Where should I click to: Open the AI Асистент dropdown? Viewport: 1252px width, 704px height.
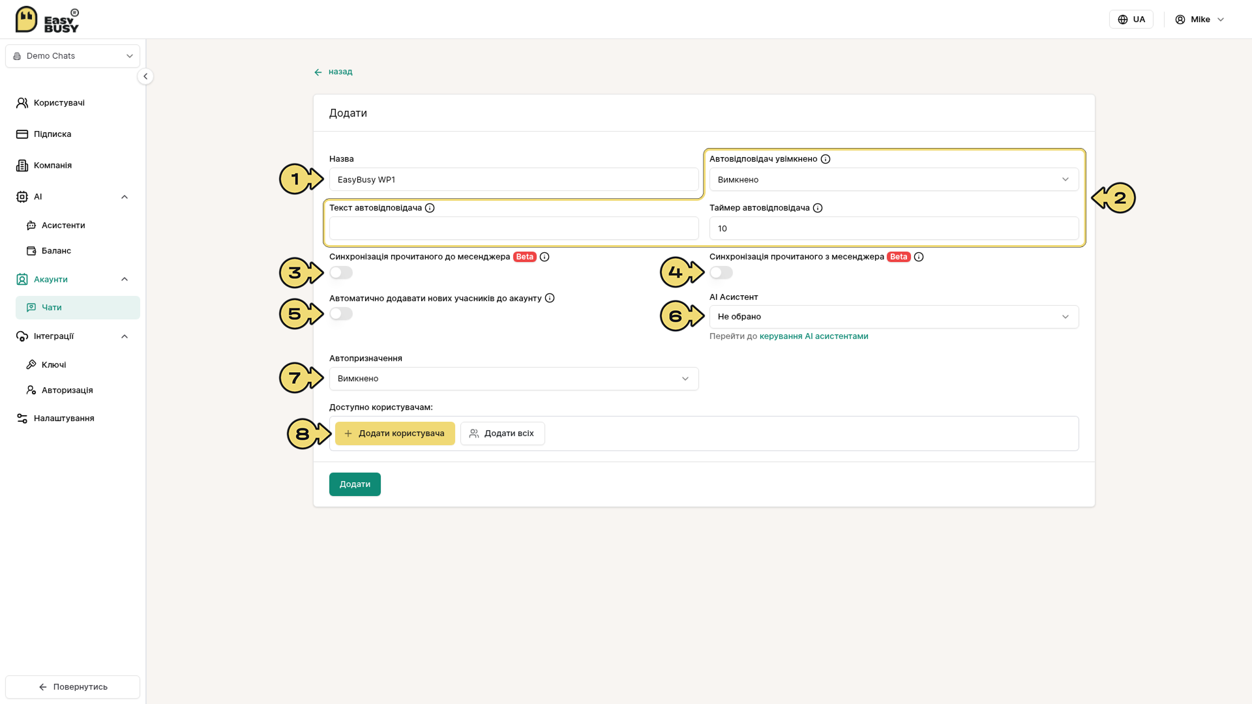click(x=894, y=317)
